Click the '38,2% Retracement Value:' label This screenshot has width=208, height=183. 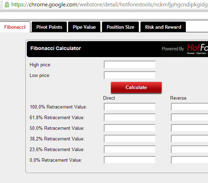pos(57,139)
